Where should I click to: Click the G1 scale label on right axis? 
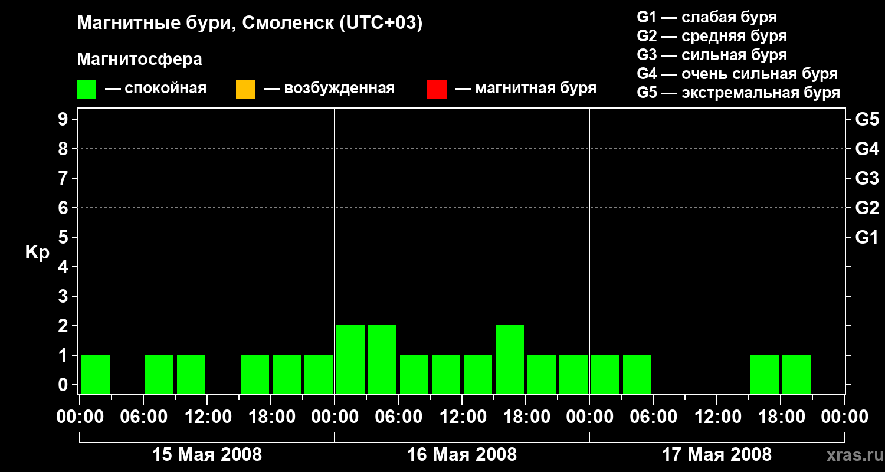pyautogui.click(x=867, y=237)
